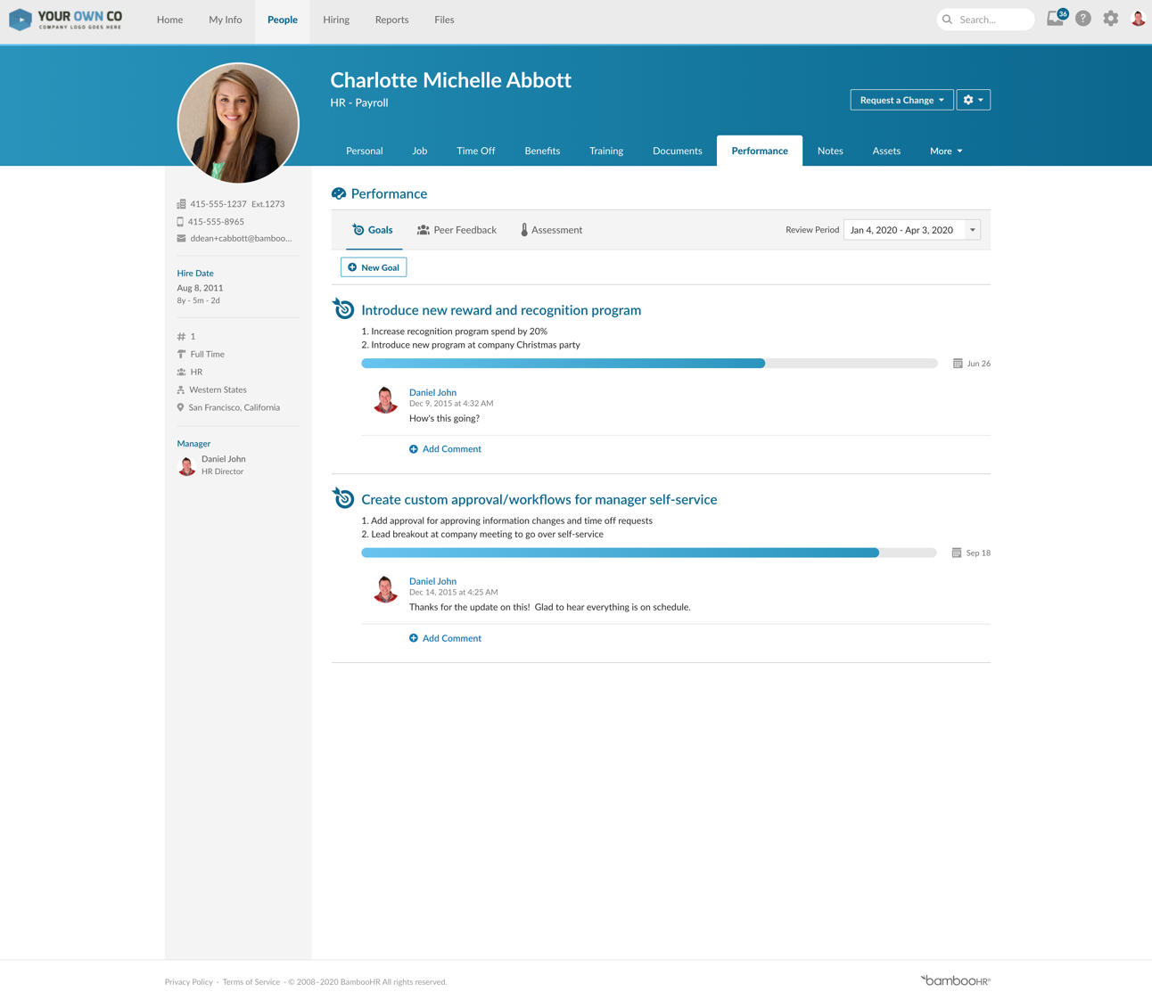The width and height of the screenshot is (1152, 1000).
Task: Open the profile gear actions dropdown
Action: click(x=973, y=100)
